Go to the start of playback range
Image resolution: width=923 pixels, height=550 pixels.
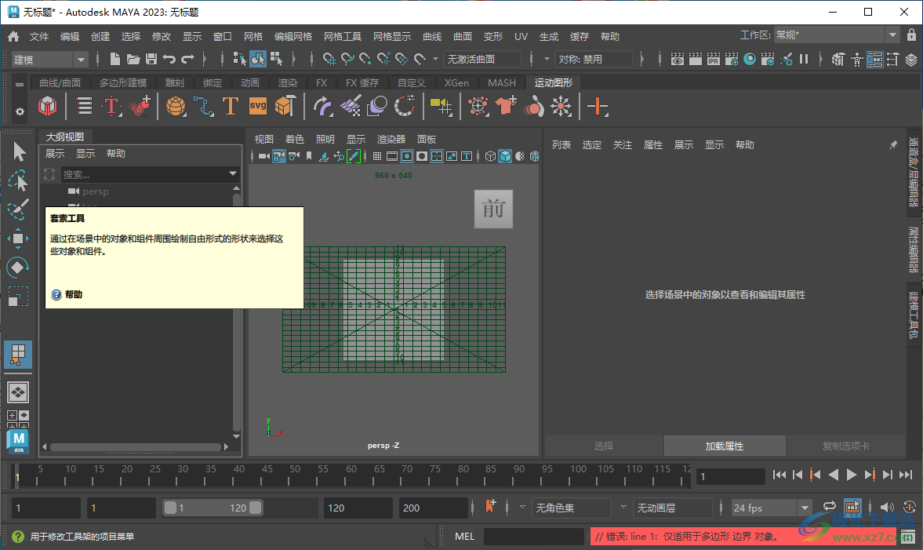[779, 475]
